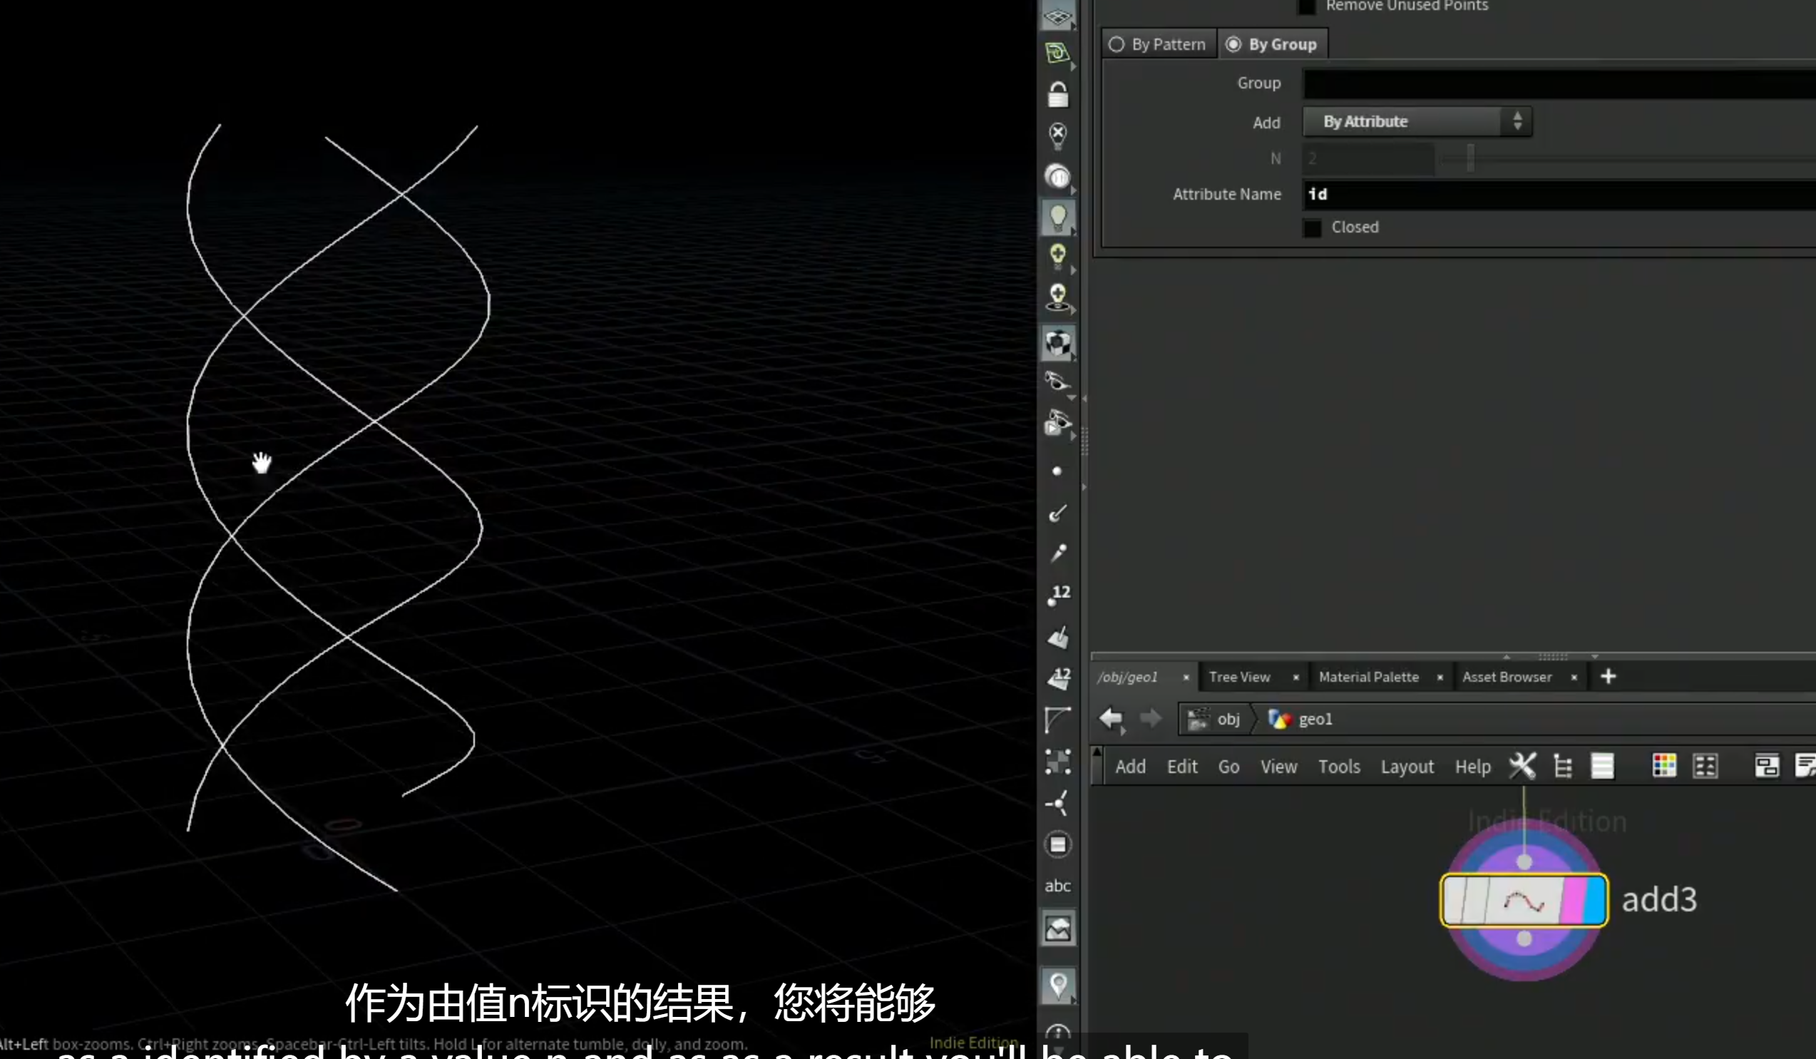Collapse pane using the down triangle on divider
1816x1059 pixels.
click(1595, 657)
